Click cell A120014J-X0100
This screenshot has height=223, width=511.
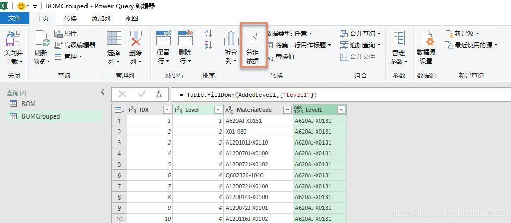coord(258,197)
